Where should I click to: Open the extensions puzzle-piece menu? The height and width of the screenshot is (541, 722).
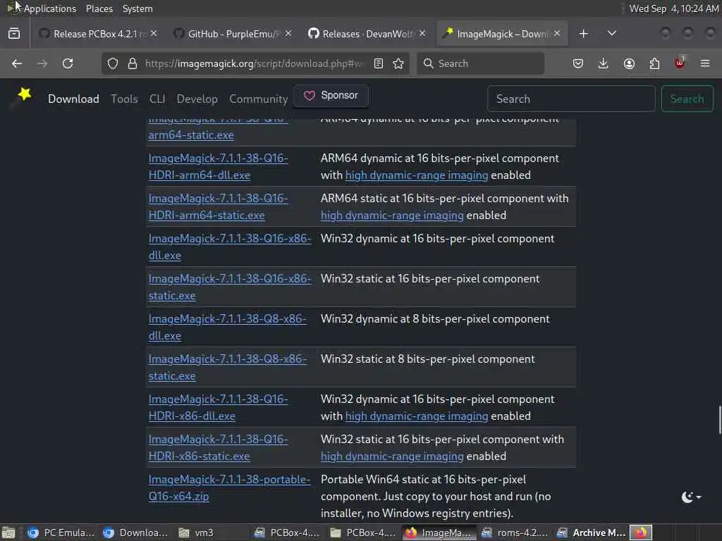(654, 63)
